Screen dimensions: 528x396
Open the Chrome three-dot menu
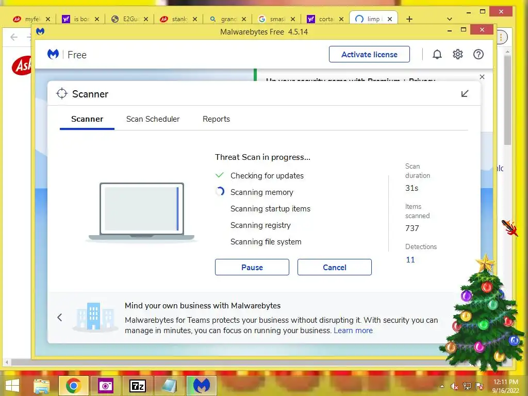[x=501, y=37]
